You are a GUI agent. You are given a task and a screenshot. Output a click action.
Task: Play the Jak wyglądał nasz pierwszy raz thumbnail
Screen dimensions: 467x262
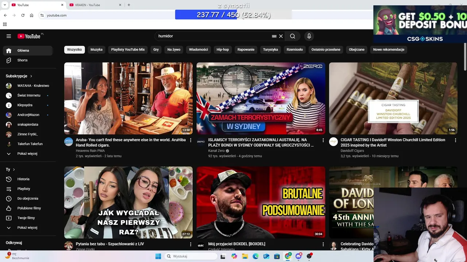click(x=128, y=202)
